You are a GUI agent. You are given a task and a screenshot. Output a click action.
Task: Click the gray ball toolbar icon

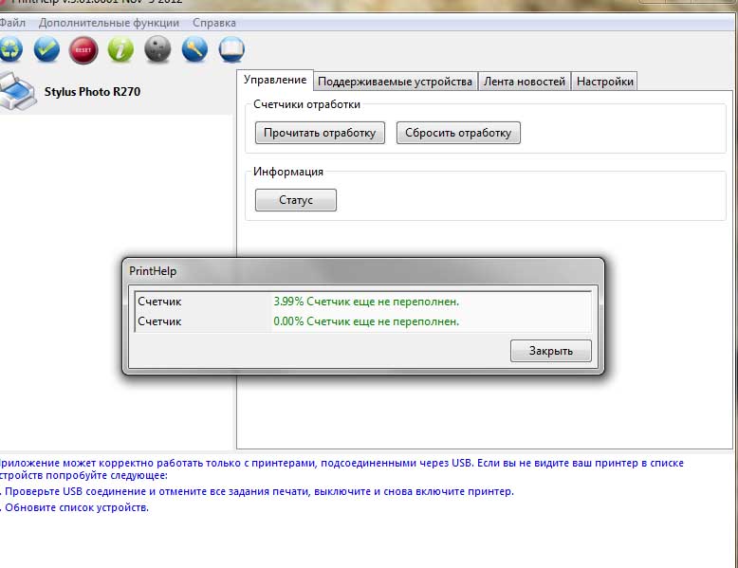(x=157, y=49)
